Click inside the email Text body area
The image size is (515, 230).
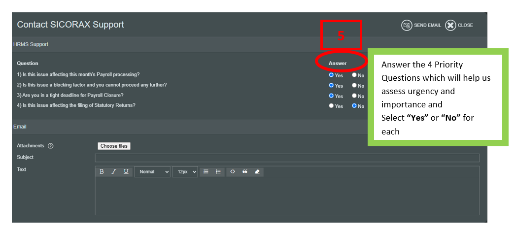pos(287,196)
